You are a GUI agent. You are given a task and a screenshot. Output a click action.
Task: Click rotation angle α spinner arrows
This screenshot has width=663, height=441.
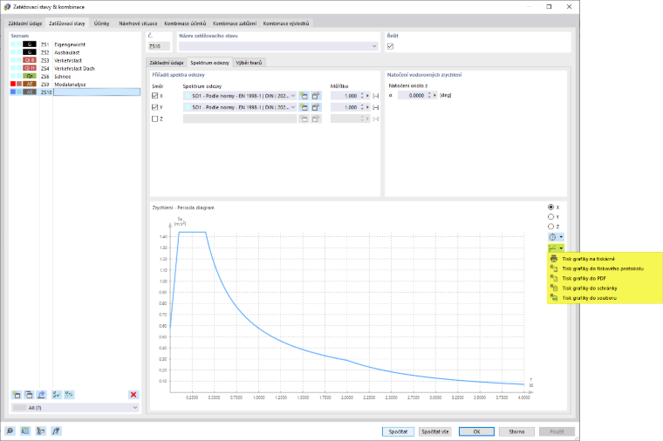click(x=429, y=96)
